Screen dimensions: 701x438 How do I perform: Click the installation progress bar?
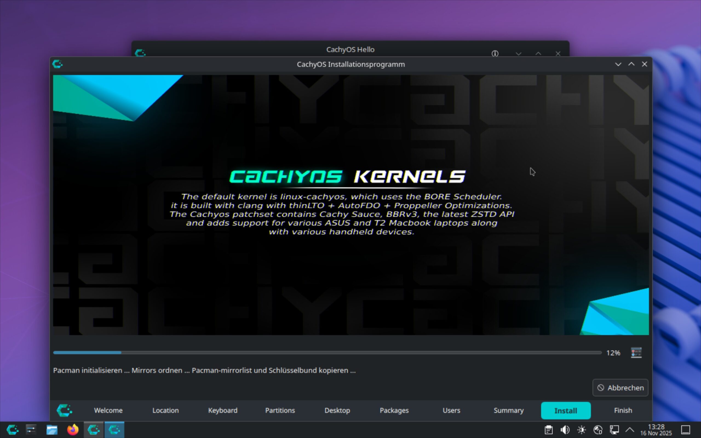pos(327,353)
